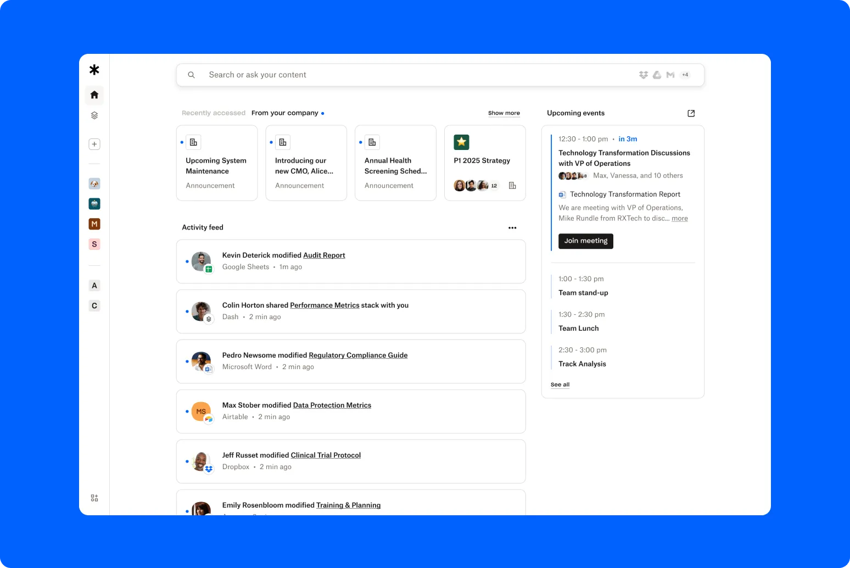Click the Google Drive icon in search bar

[657, 75]
